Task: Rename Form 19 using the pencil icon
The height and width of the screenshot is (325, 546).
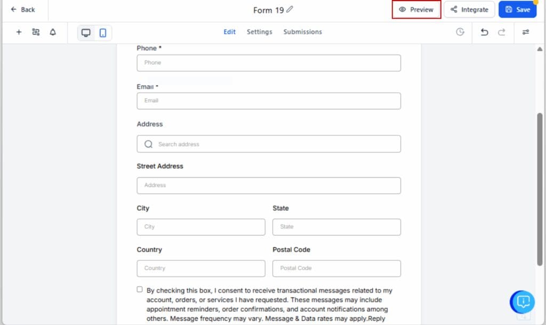Action: pyautogui.click(x=289, y=9)
